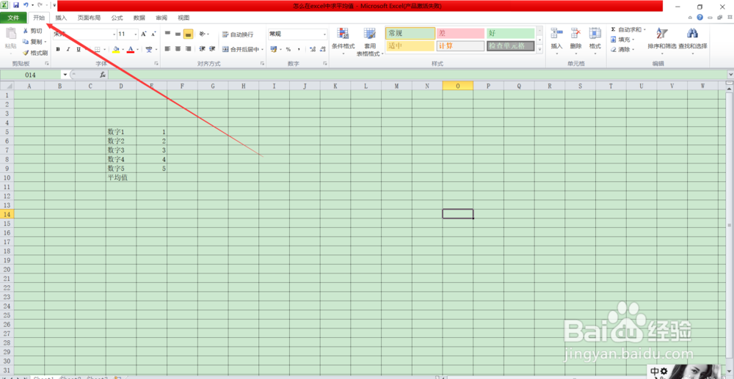Apply the 检查单元格 cell style

click(x=511, y=46)
